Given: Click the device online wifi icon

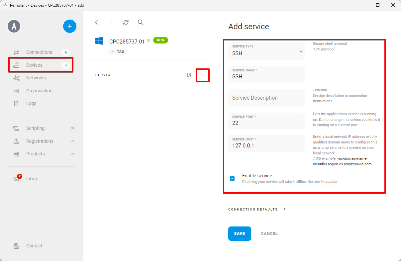Looking at the screenshot, I should click(x=149, y=41).
